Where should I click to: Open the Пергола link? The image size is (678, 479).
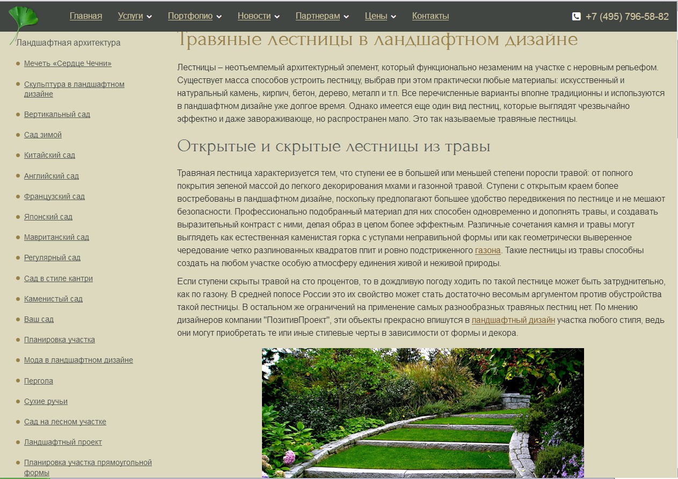coord(39,381)
